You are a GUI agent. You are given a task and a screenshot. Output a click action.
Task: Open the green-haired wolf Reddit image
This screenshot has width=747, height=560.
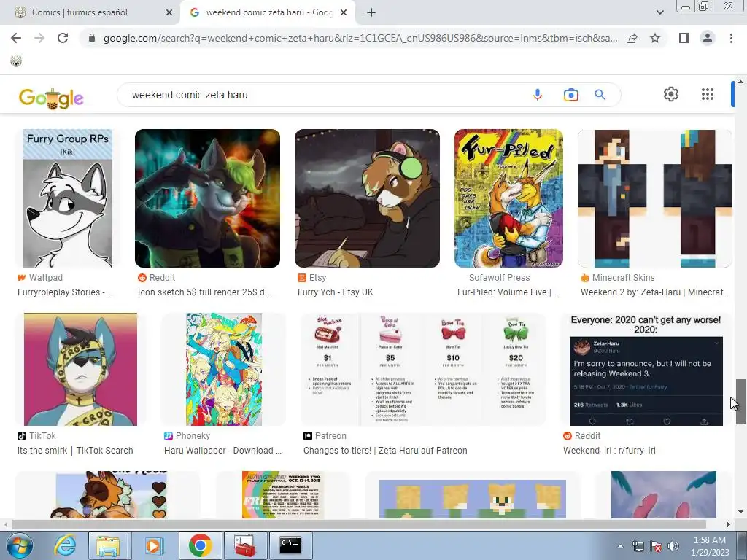click(x=207, y=198)
